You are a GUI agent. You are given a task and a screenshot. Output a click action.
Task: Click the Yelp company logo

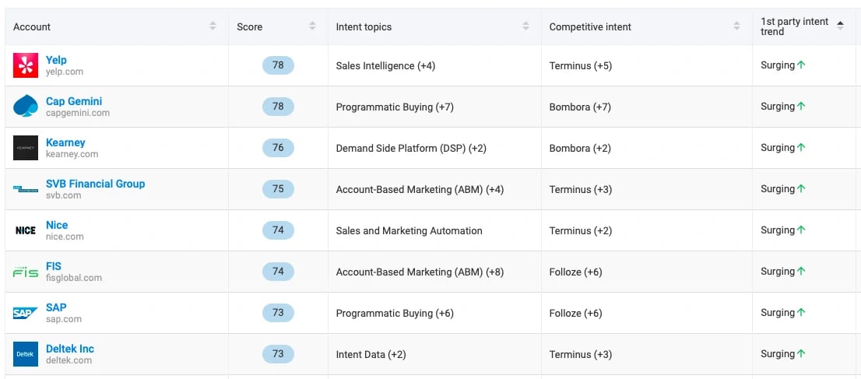(x=26, y=65)
